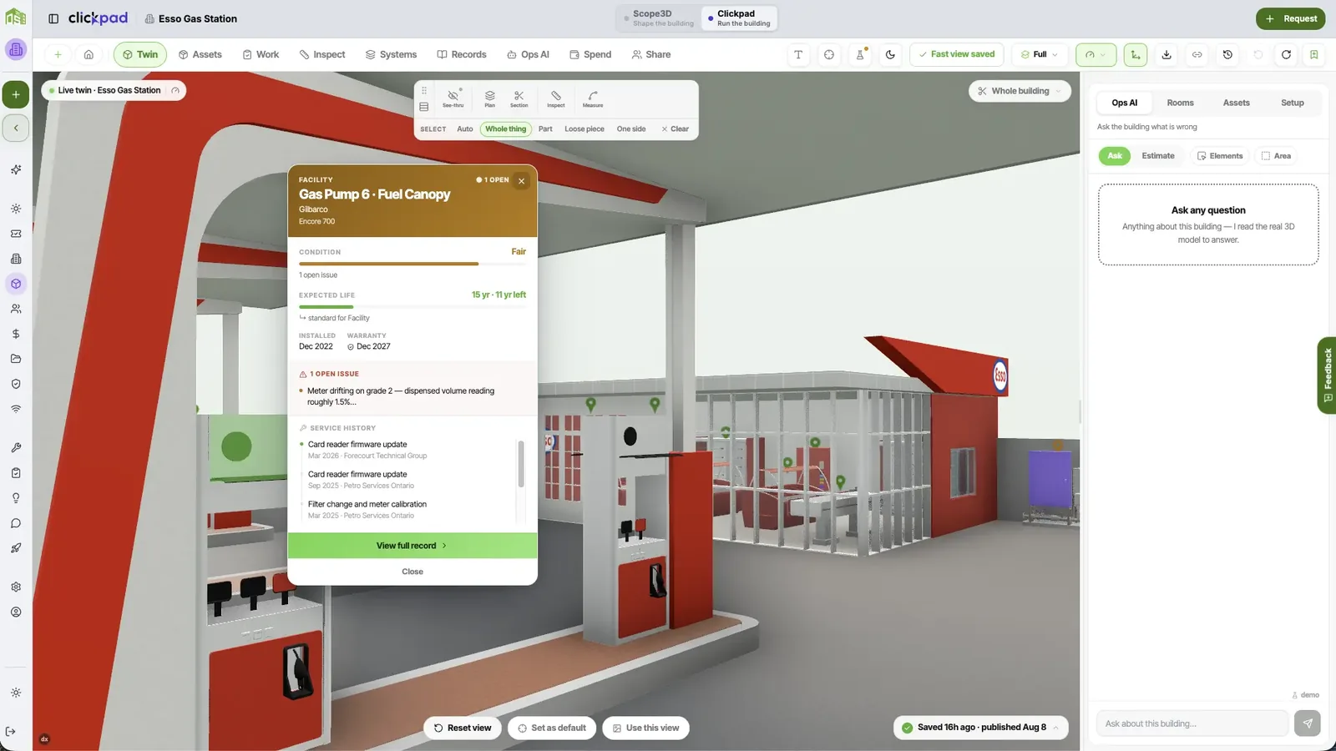Switch to the Rooms tab in right panel
1336x751 pixels.
1180,103
